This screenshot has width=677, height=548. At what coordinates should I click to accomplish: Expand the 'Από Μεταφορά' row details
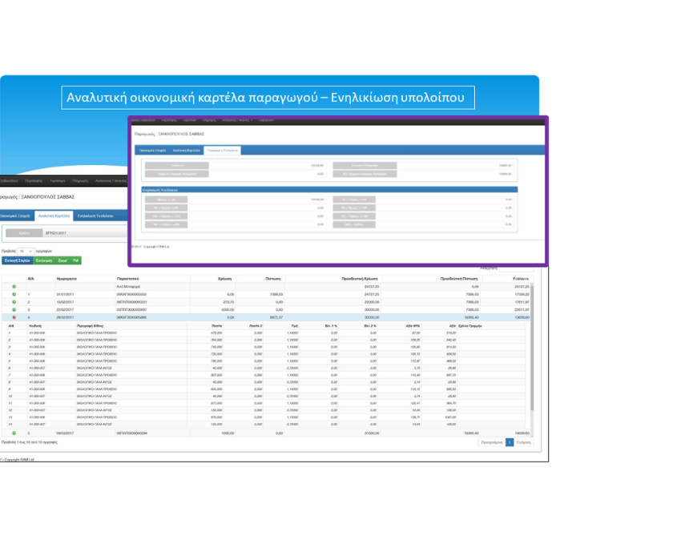pyautogui.click(x=14, y=287)
